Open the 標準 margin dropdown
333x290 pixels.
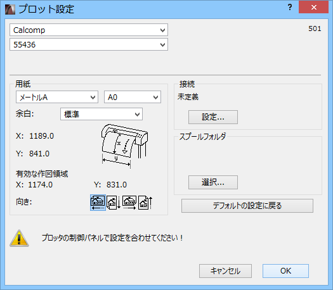tap(101, 114)
